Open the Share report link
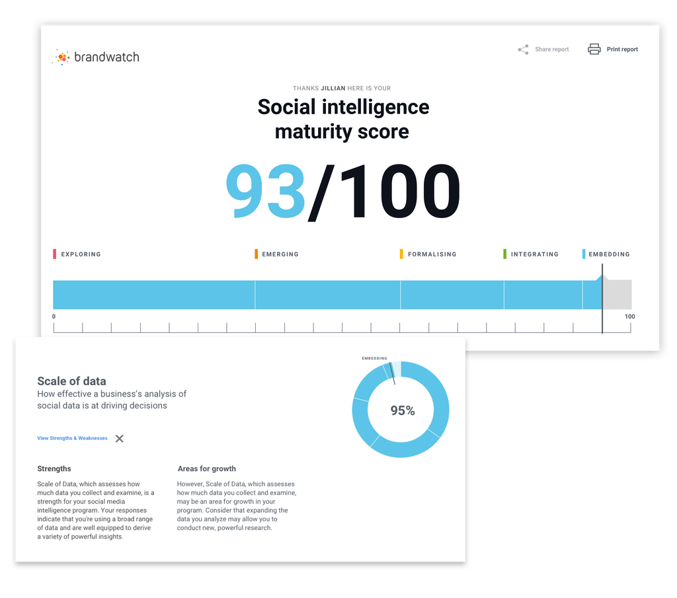 (x=551, y=50)
